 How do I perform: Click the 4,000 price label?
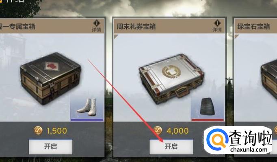(x=177, y=131)
